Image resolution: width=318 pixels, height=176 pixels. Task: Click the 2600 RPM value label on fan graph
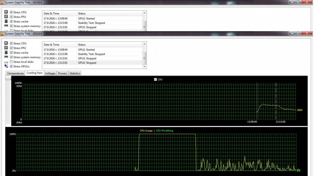[x=300, y=110]
